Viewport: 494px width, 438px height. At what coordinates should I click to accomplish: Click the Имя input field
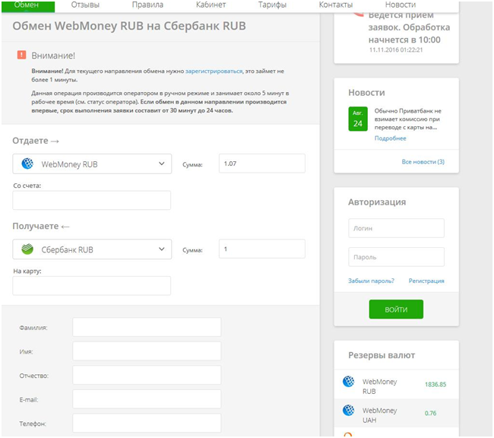click(147, 351)
